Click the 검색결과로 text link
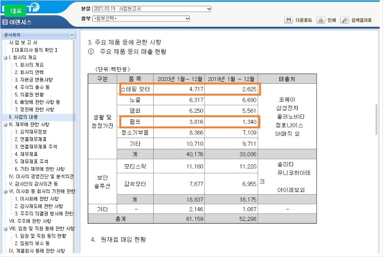Viewport: 383px width, 257px height. point(361,20)
